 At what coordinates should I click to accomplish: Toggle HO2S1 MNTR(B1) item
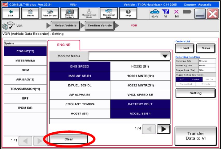(140, 76)
